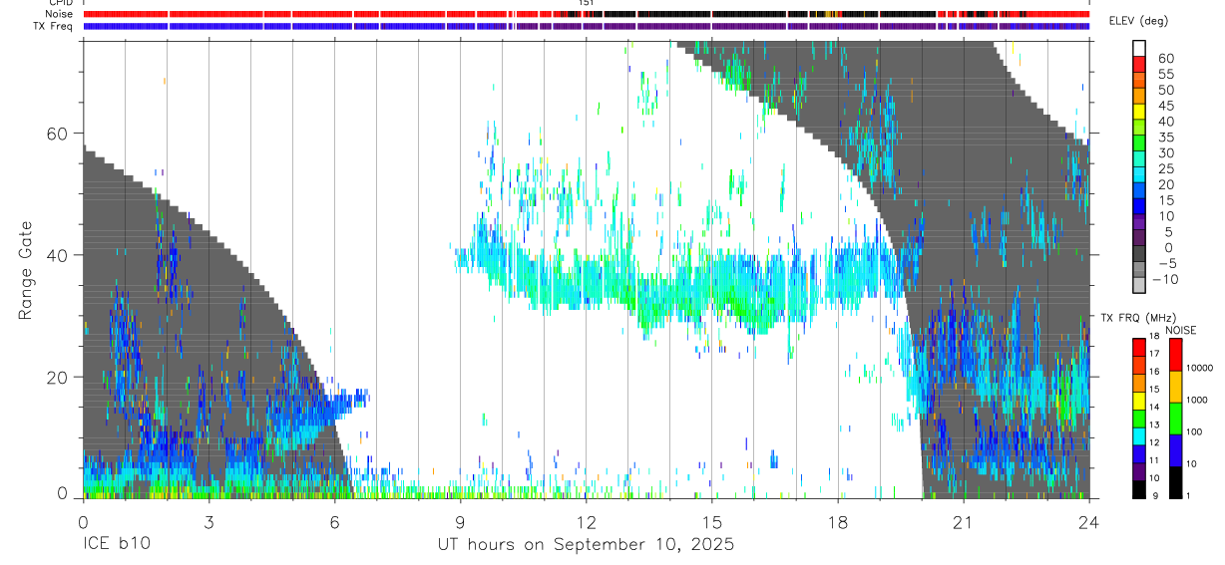Click the Range Gate y-axis title
The width and height of the screenshot is (1225, 565).
pos(26,269)
